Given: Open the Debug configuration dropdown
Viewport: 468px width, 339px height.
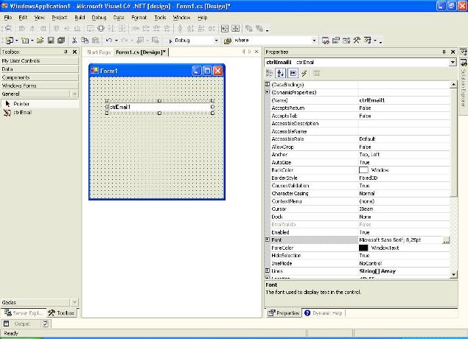Looking at the screenshot, I should [216, 41].
